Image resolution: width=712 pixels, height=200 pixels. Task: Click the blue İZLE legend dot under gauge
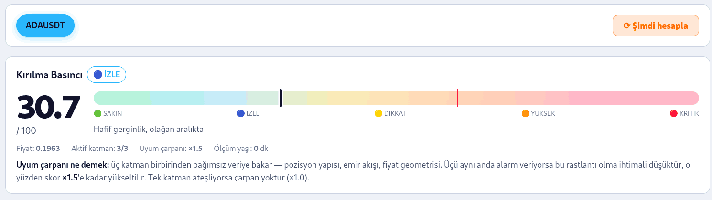241,113
